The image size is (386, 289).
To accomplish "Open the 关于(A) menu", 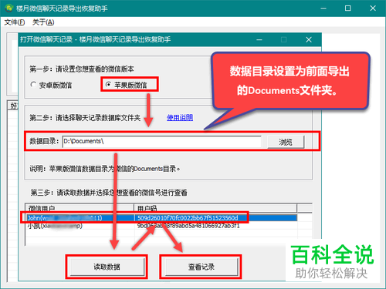I will pos(43,22).
